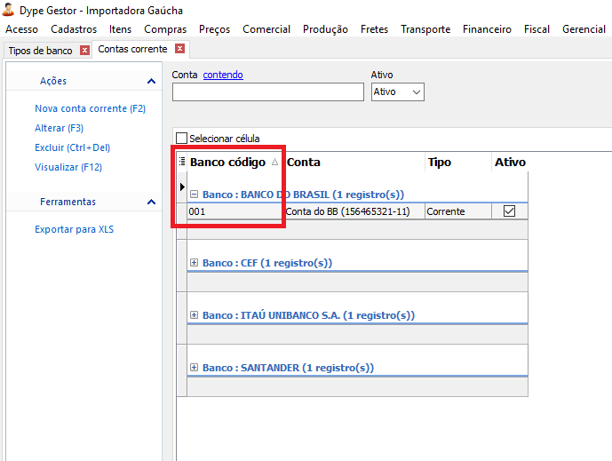612x461 pixels.
Task: Collapse the Ações panel
Action: point(151,81)
